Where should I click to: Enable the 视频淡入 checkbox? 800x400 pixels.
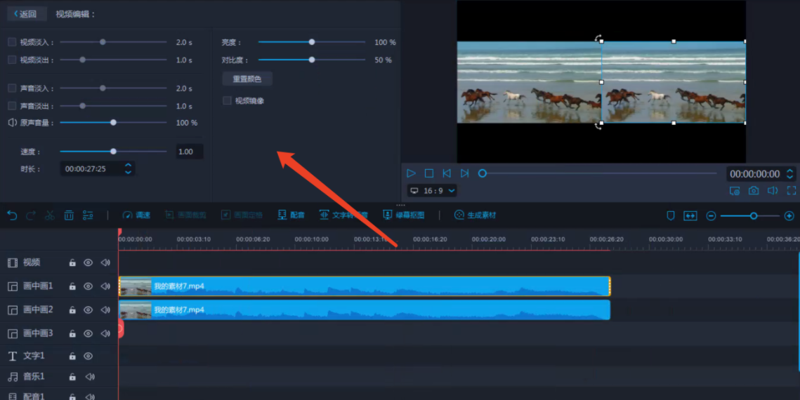(12, 42)
